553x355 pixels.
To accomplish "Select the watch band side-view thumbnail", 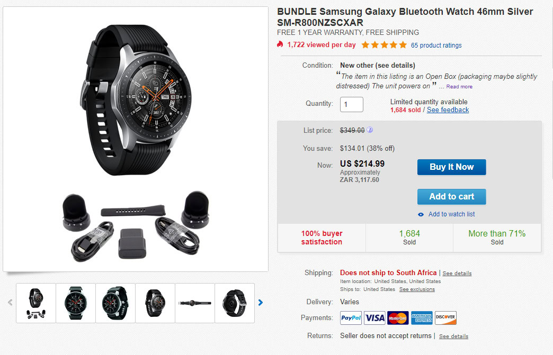I will tap(195, 303).
